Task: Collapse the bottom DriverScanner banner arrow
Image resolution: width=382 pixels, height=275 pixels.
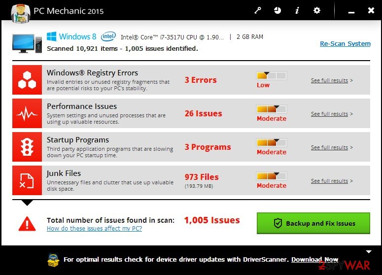Action: pos(369,252)
